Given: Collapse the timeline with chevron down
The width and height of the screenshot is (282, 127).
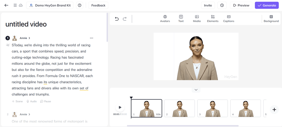Looking at the screenshot, I should 196,90.
